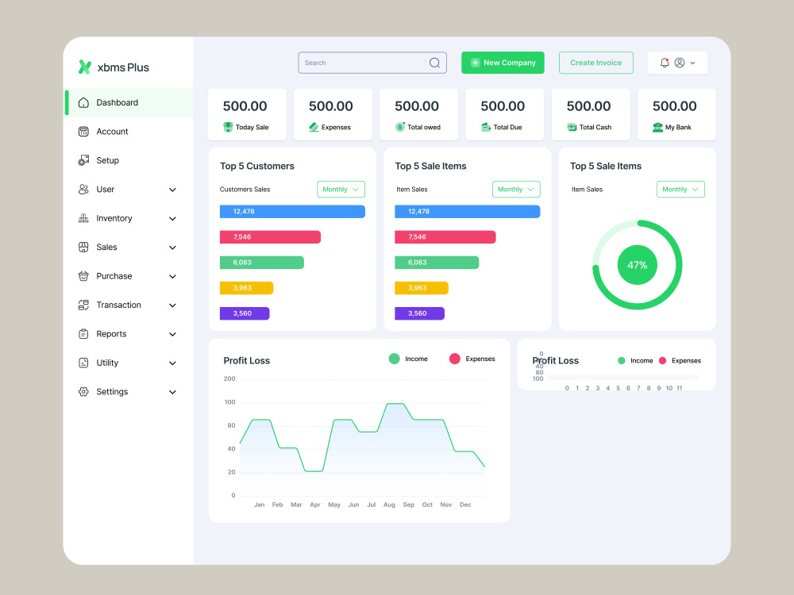Click the New Company button
The image size is (794, 595).
point(503,62)
